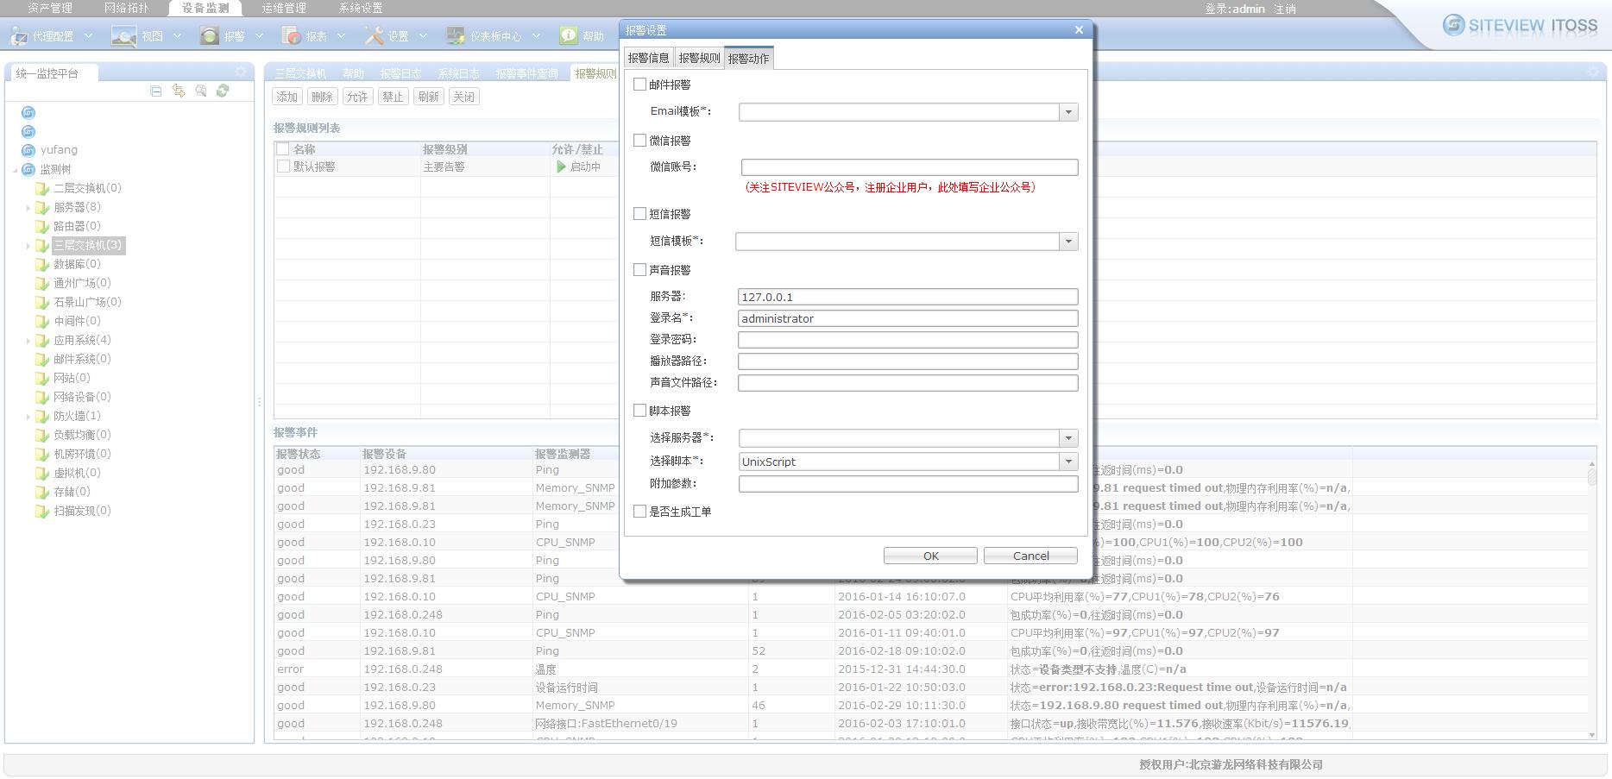Click the 附加参数 input field
The height and width of the screenshot is (779, 1612).
[909, 484]
